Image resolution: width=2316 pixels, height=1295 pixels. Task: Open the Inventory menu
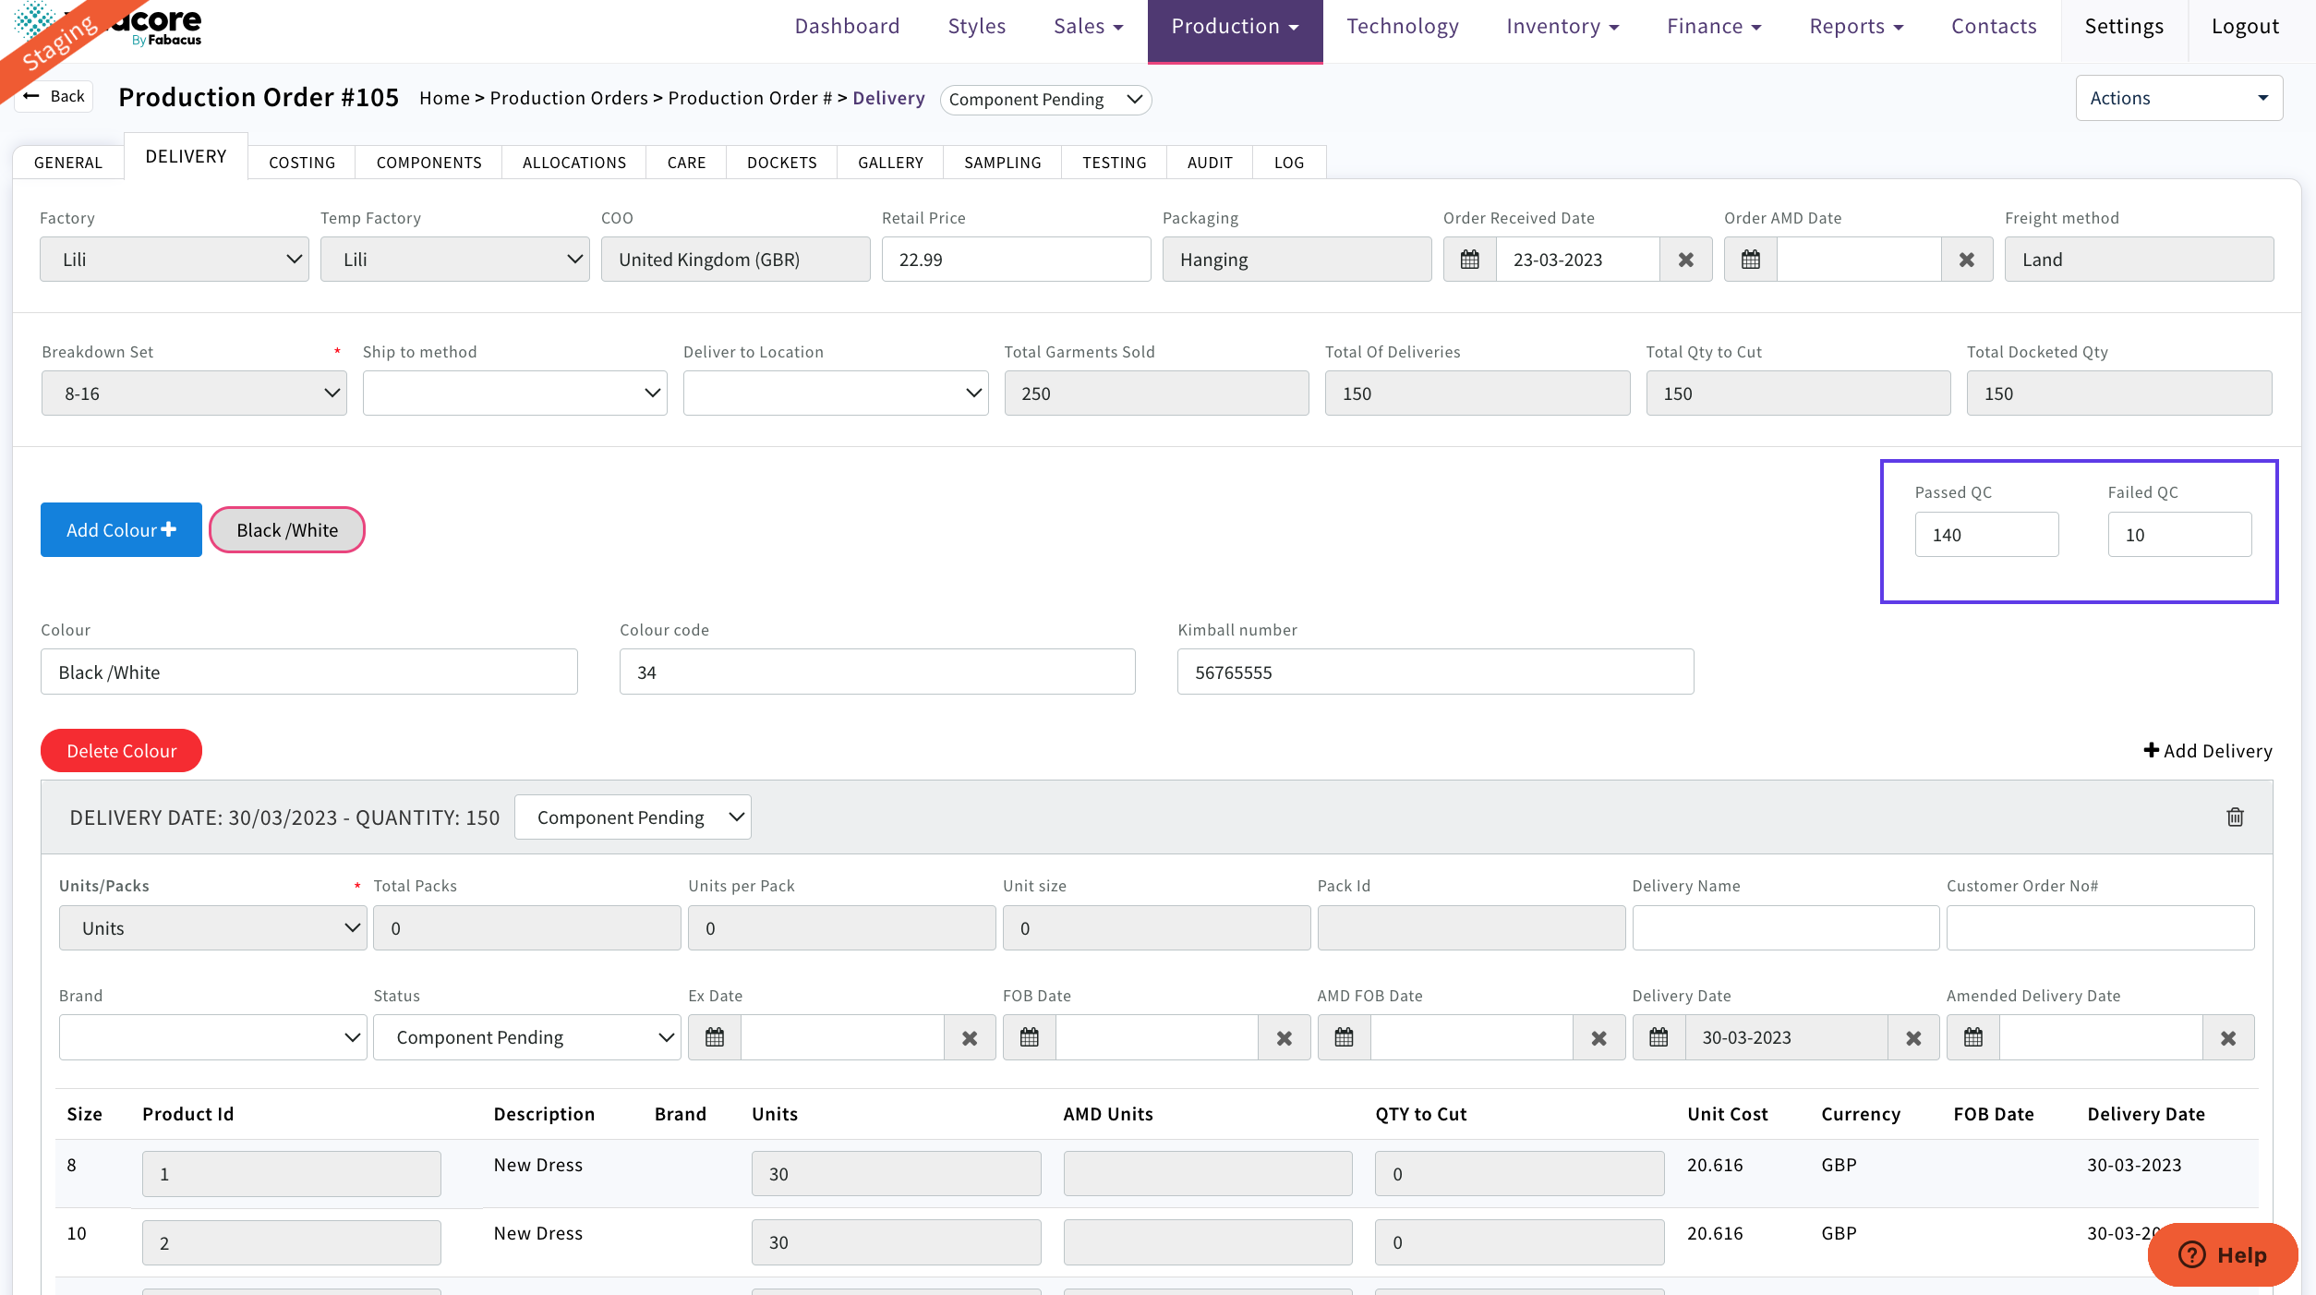tap(1562, 27)
